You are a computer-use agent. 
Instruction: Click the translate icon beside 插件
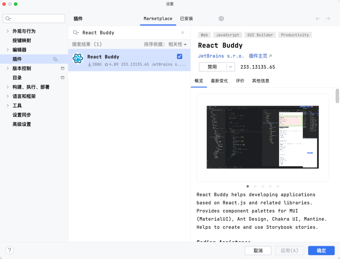pos(55,59)
